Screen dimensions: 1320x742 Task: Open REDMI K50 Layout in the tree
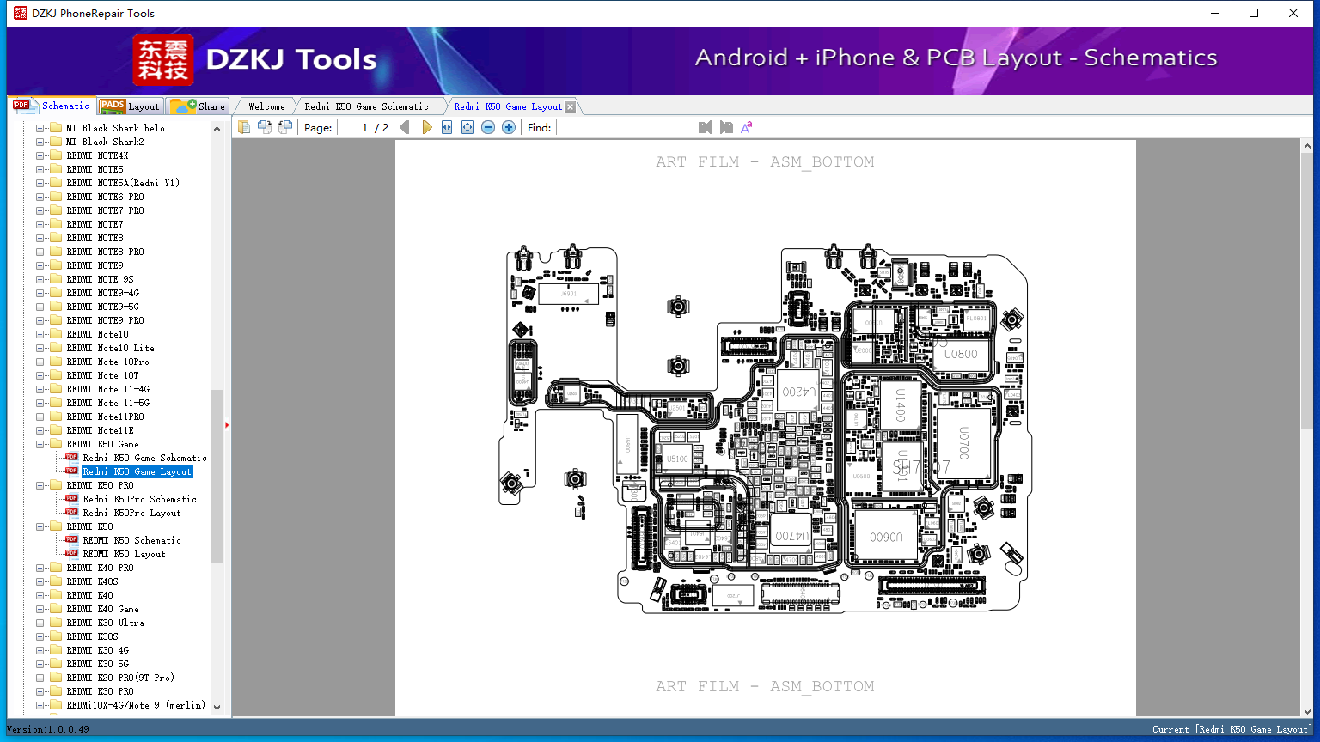[x=125, y=554]
